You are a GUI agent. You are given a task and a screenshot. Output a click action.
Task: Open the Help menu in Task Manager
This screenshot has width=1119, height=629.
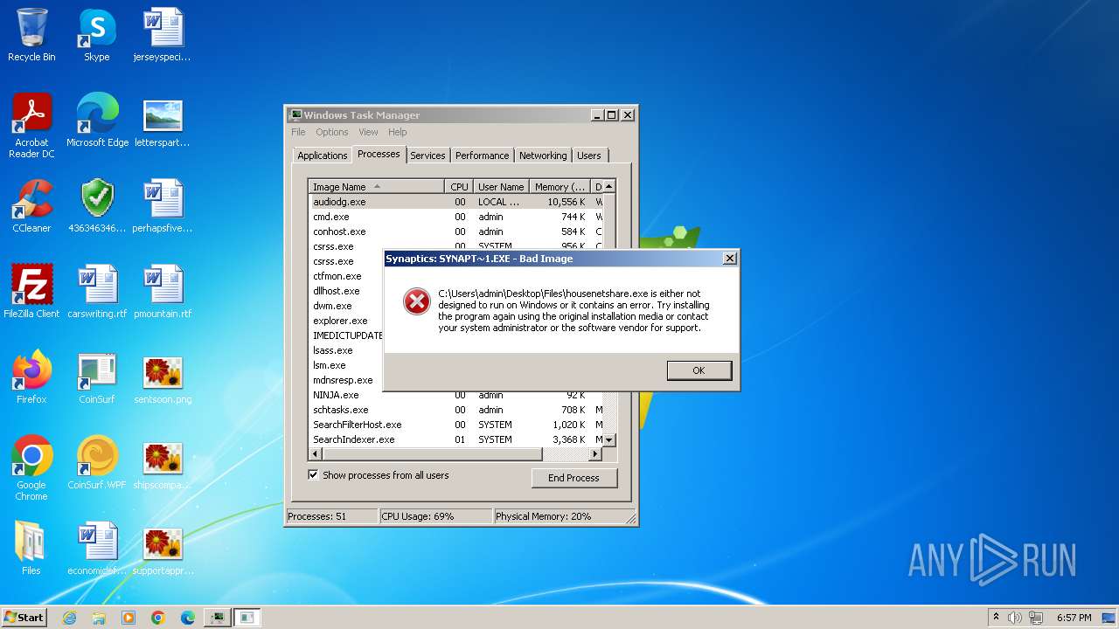[x=398, y=132]
